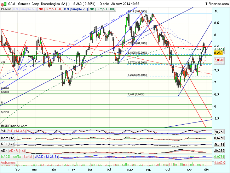
Task: Select the Precio indicator label
Action: click(x=6, y=9)
